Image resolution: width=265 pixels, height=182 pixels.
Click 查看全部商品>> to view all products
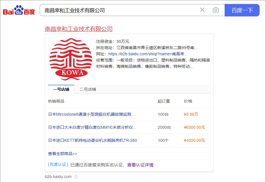point(63,154)
